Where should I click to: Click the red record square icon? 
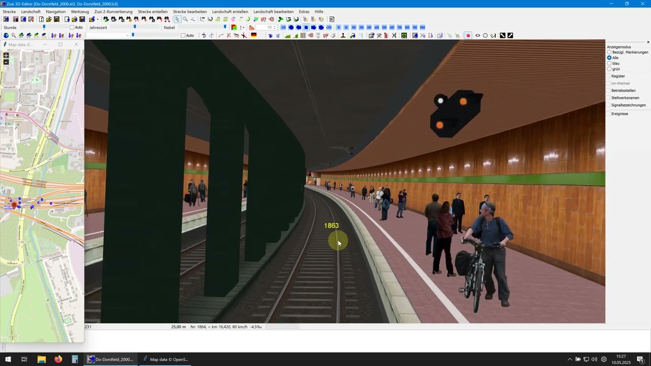click(x=468, y=36)
